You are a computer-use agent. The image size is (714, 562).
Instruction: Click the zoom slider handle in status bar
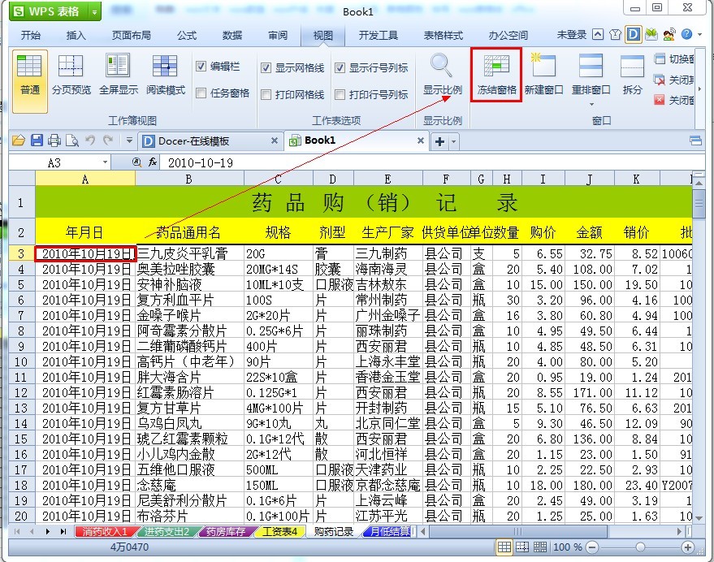click(x=640, y=547)
